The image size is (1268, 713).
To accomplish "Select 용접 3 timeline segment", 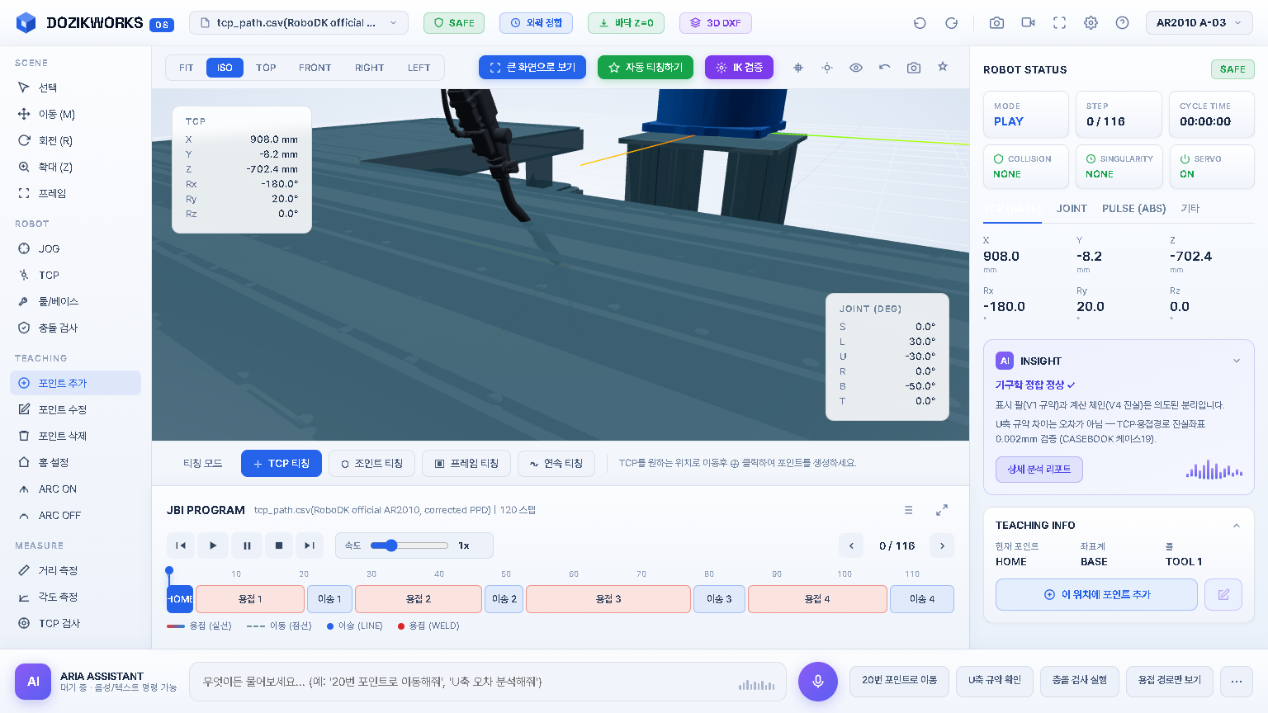I will click(608, 599).
